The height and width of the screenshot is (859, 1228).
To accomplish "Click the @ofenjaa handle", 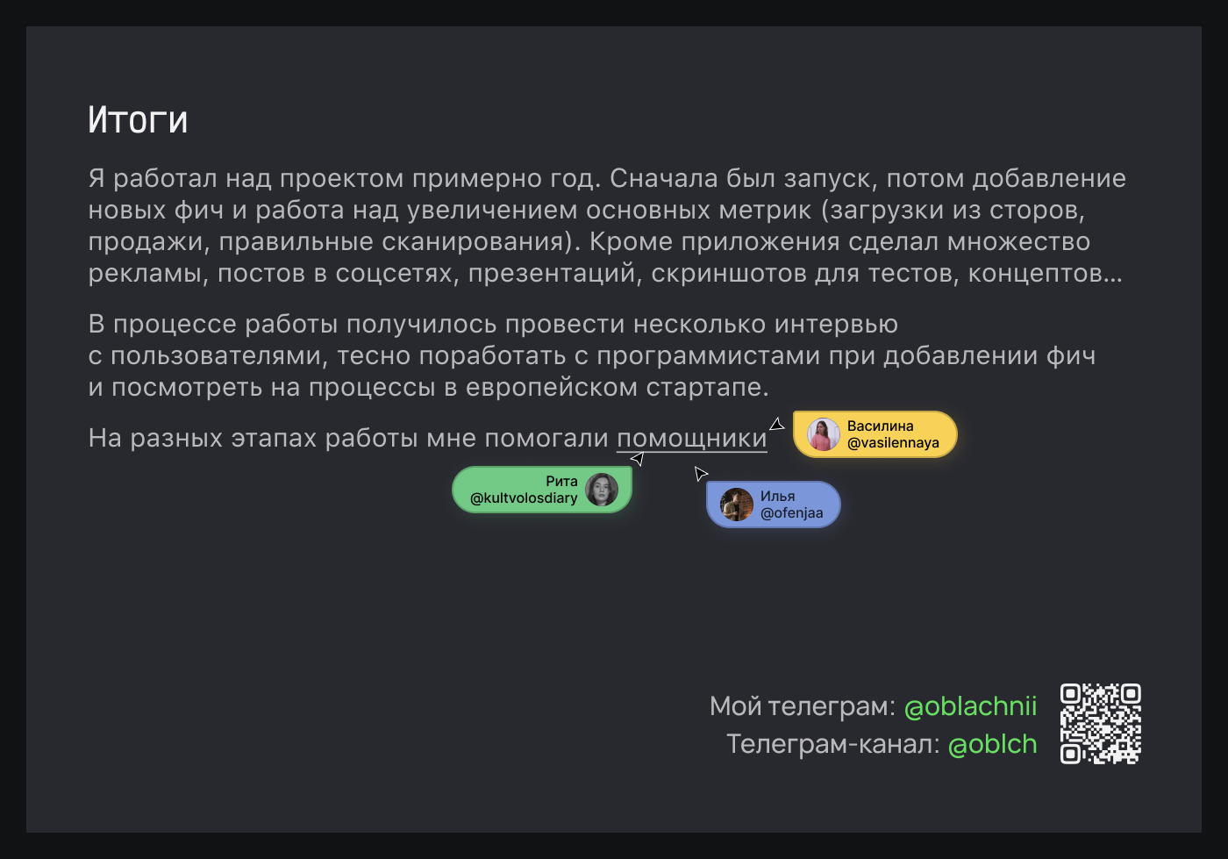I will 791,513.
